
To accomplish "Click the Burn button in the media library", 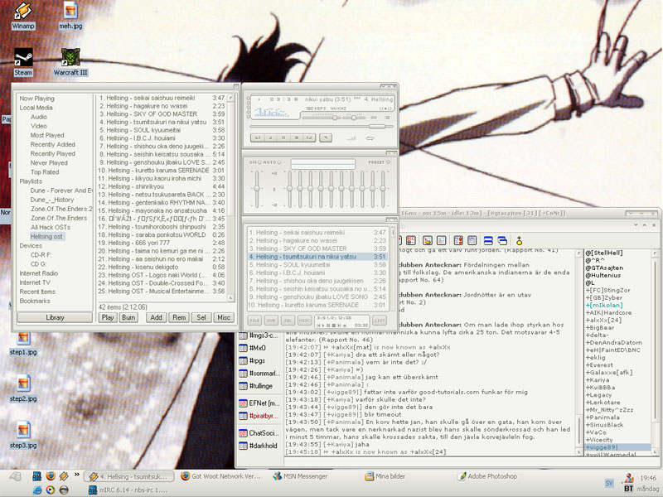I will coord(130,317).
